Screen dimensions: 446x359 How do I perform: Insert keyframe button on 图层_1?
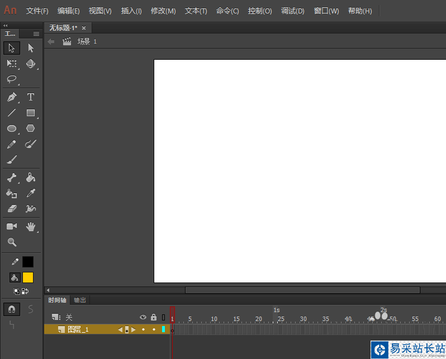127,329
